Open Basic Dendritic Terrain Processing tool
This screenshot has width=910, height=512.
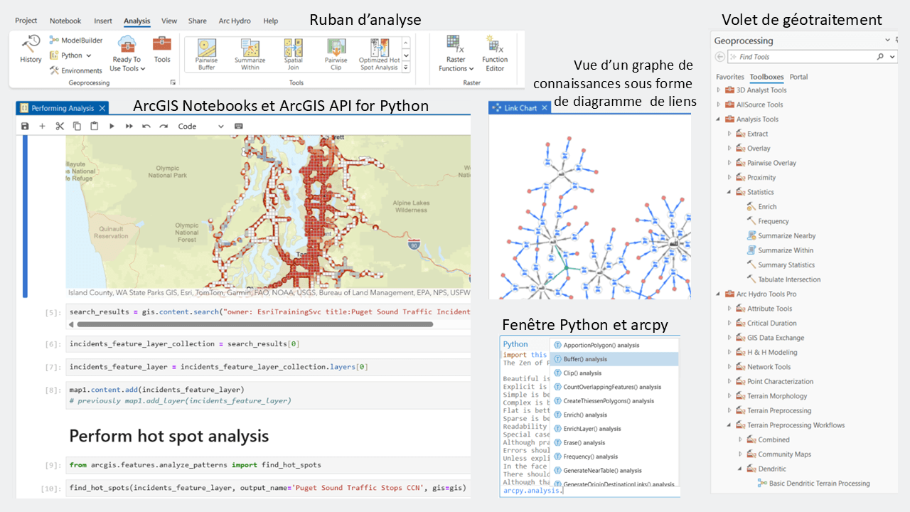[x=814, y=483]
